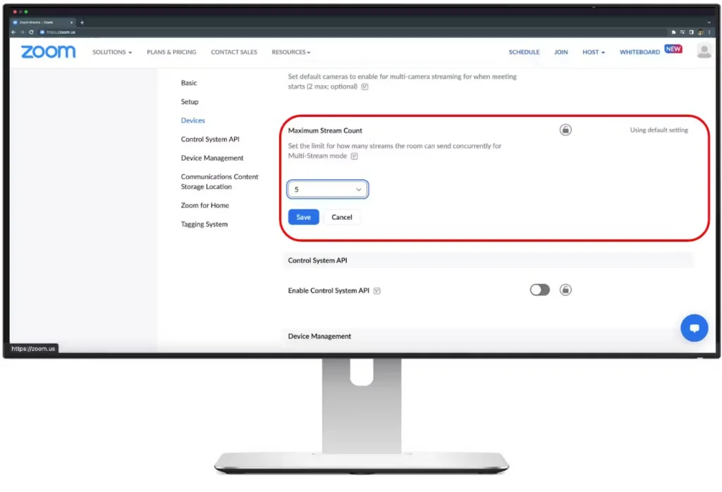Reload the page with browser refresh button
The height and width of the screenshot is (492, 722).
pyautogui.click(x=31, y=32)
